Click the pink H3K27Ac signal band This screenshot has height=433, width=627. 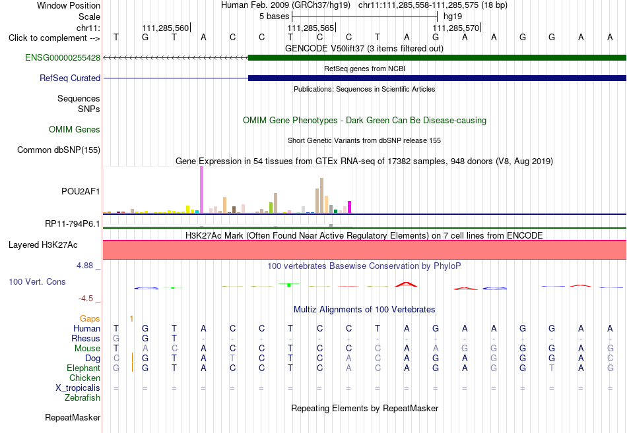coord(364,250)
